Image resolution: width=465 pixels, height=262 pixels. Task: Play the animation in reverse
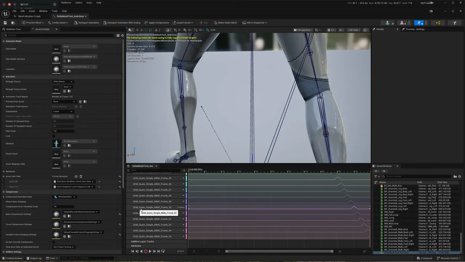point(141,251)
